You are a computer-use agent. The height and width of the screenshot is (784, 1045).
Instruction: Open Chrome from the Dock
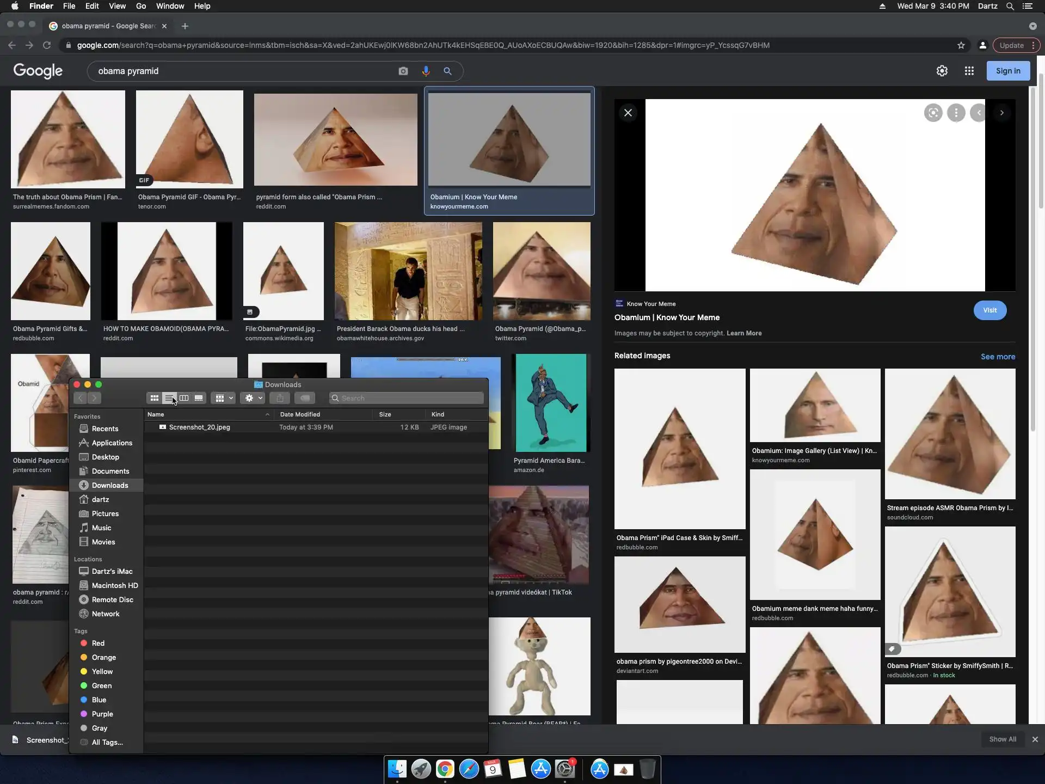click(445, 769)
